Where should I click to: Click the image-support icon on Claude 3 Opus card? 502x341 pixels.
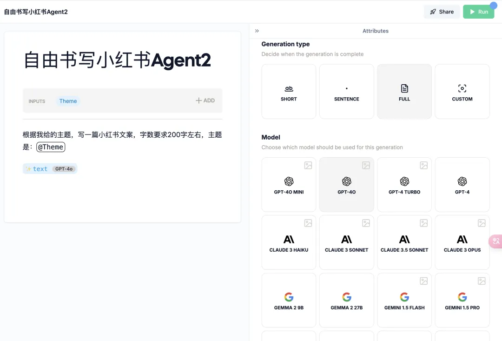[482, 223]
